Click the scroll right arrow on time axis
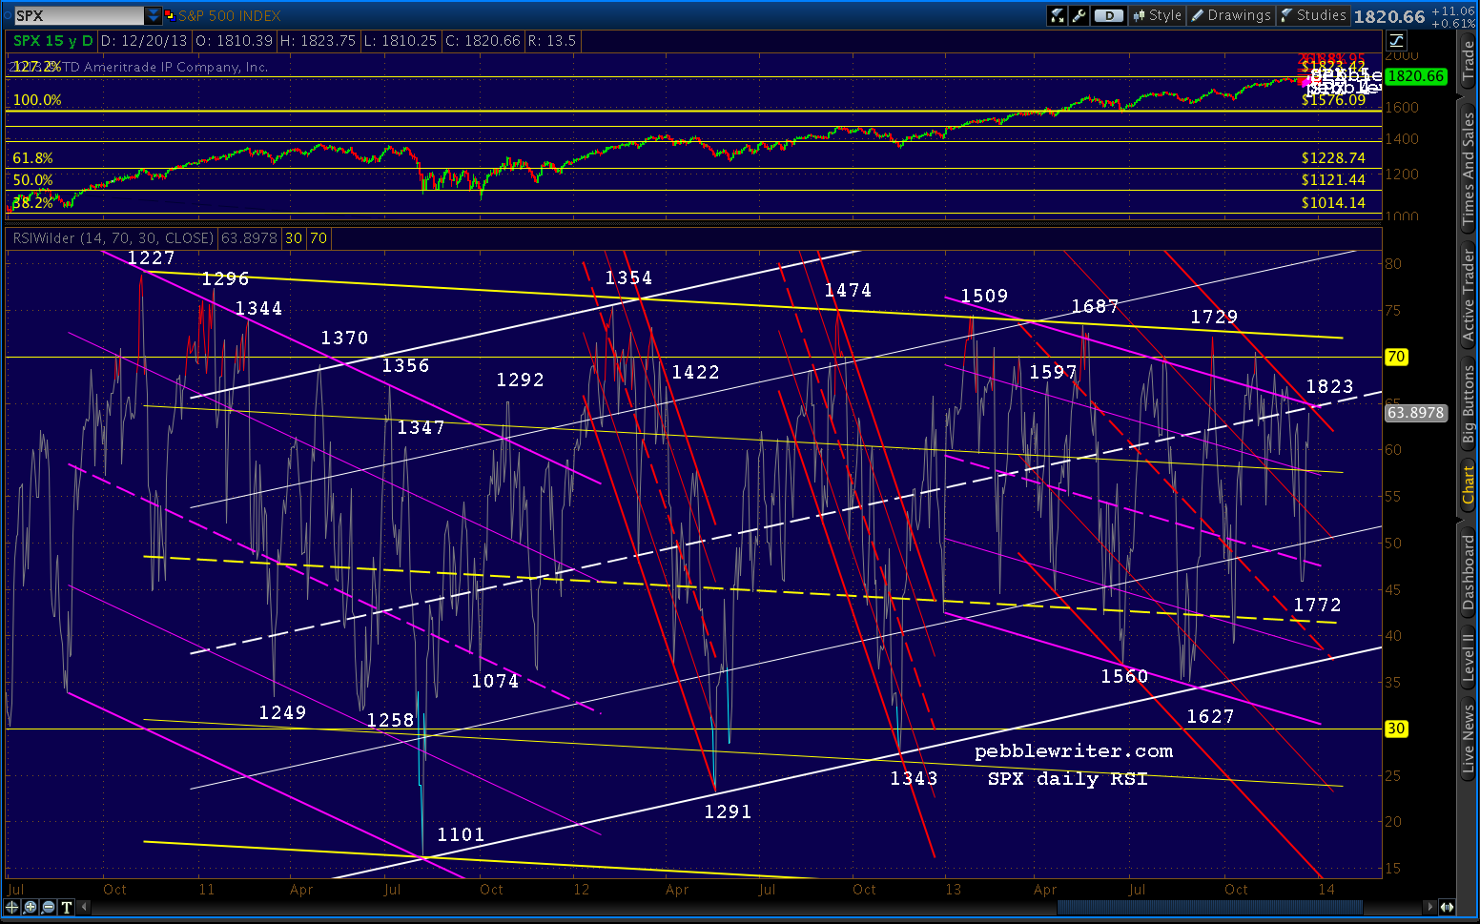This screenshot has width=1480, height=924. (1429, 907)
